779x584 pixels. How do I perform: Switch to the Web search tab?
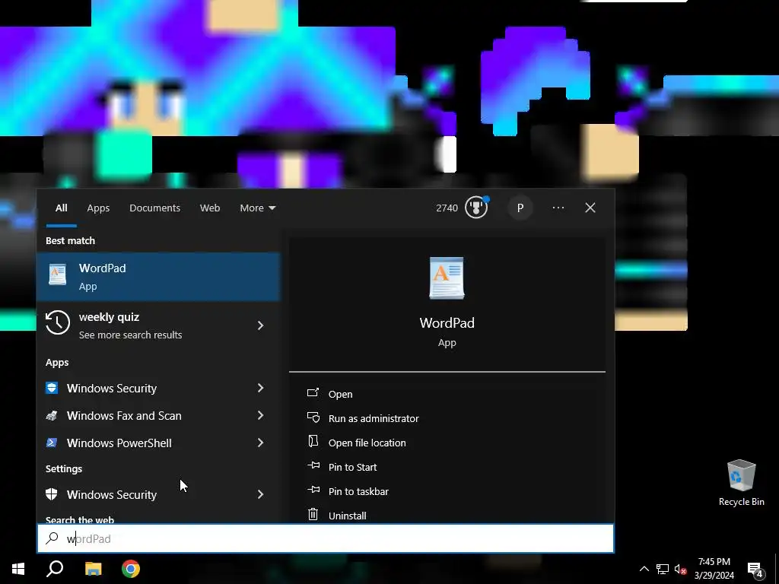tap(210, 208)
